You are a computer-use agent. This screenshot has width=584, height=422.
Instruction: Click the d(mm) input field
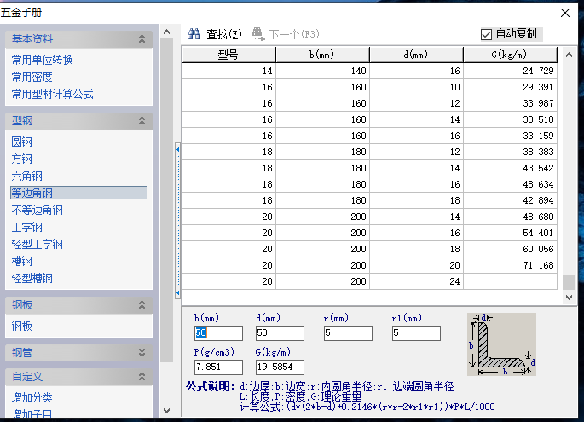pos(280,333)
